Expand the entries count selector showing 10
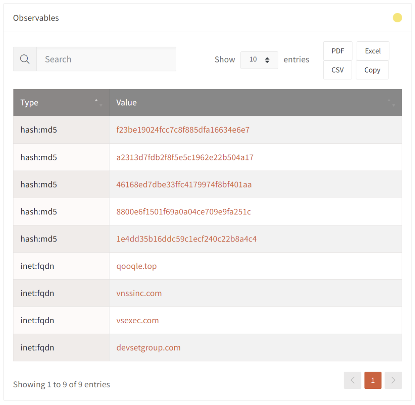Image resolution: width=415 pixels, height=405 pixels. pos(259,60)
